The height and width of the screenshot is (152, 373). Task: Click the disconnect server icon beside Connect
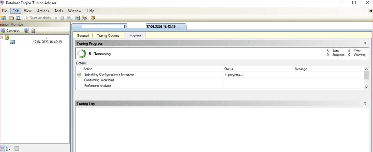click(x=26, y=31)
